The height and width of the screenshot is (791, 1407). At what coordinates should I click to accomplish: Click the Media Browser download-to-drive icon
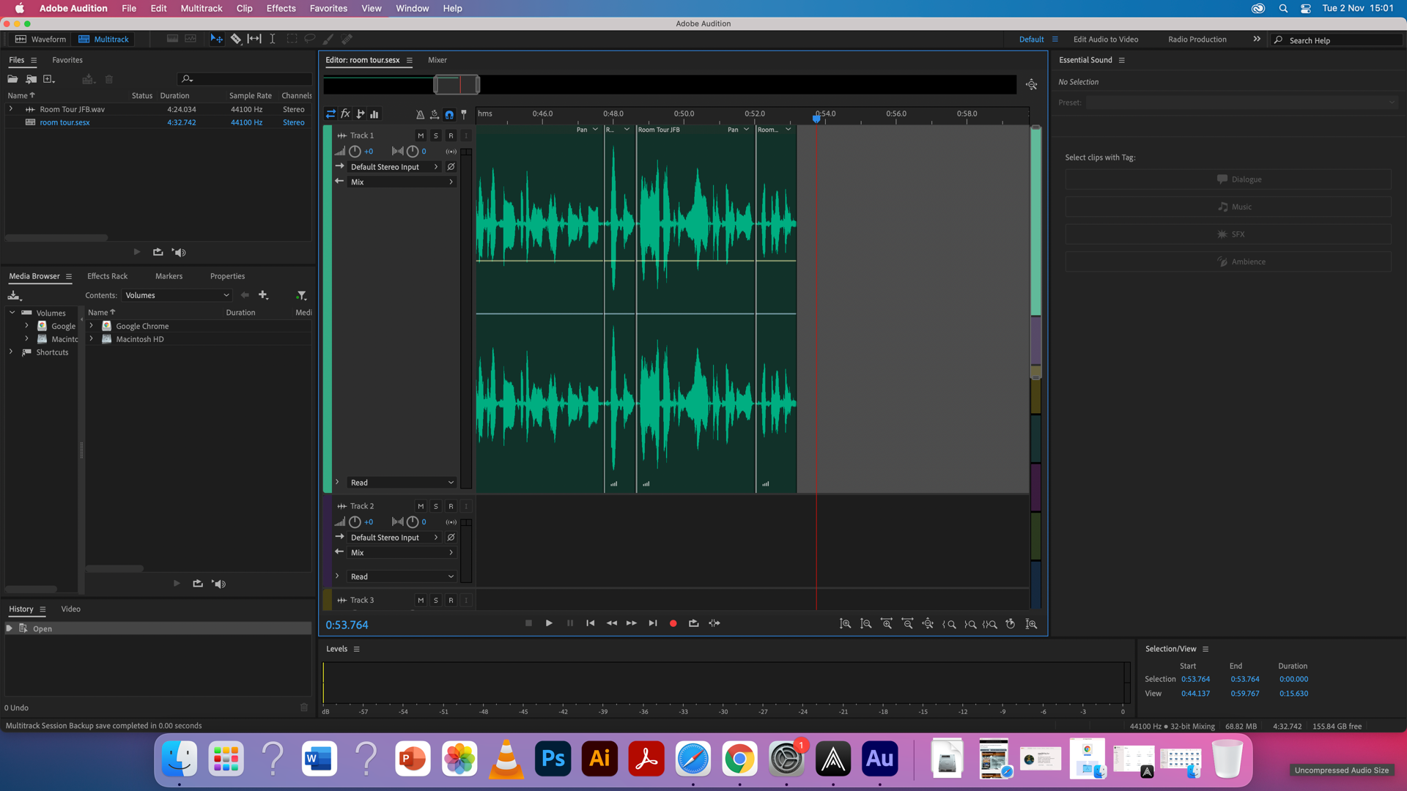pos(14,295)
